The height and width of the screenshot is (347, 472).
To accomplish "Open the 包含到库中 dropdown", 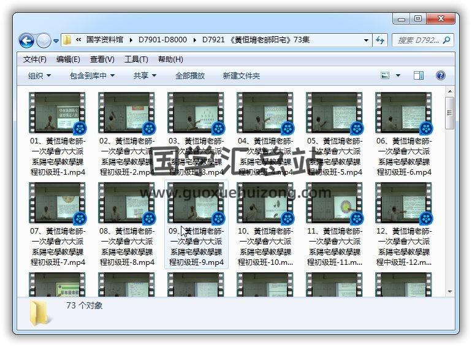I will pos(92,75).
